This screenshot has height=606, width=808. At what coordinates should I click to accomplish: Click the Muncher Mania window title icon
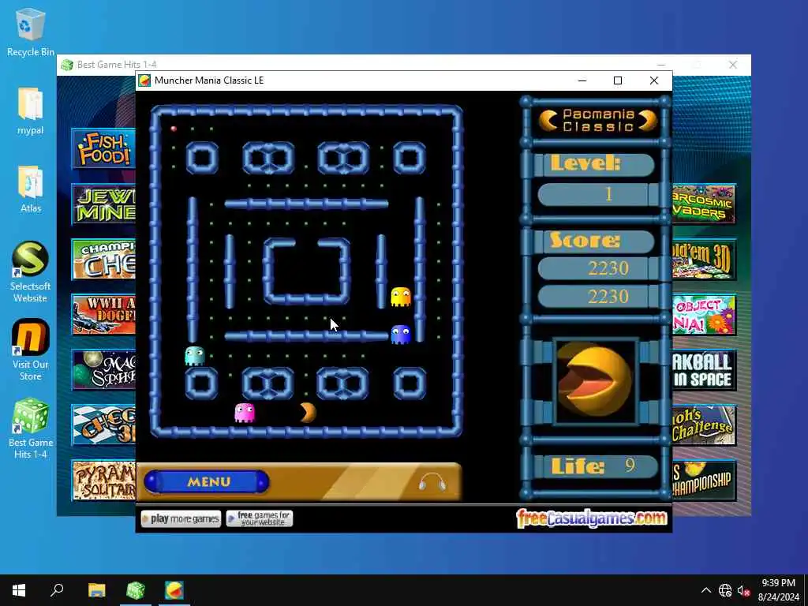[145, 80]
